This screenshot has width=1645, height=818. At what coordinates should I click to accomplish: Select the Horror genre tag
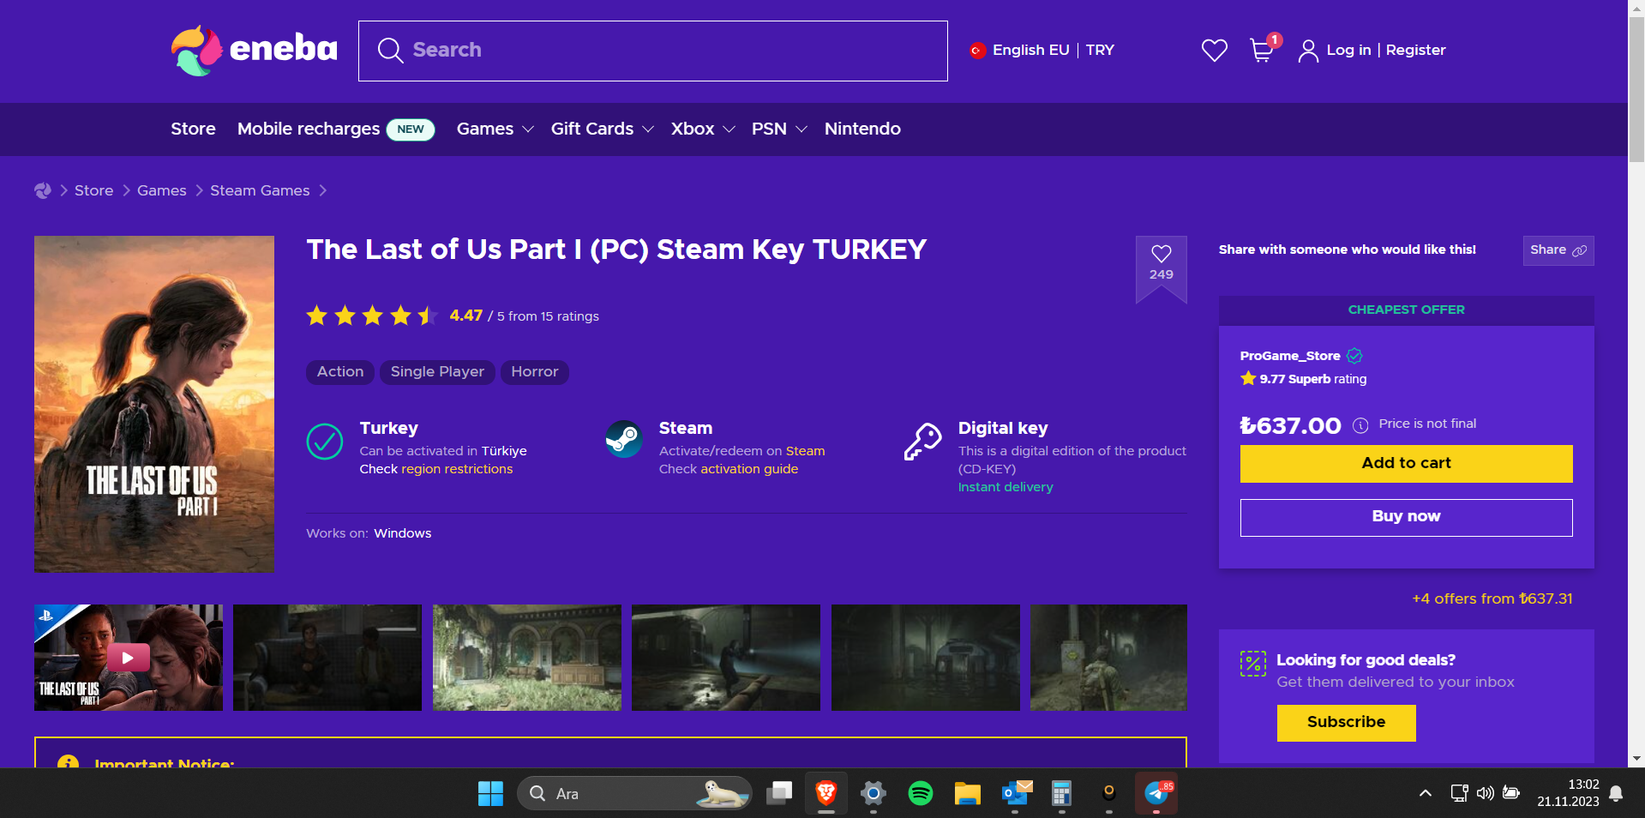coord(534,372)
